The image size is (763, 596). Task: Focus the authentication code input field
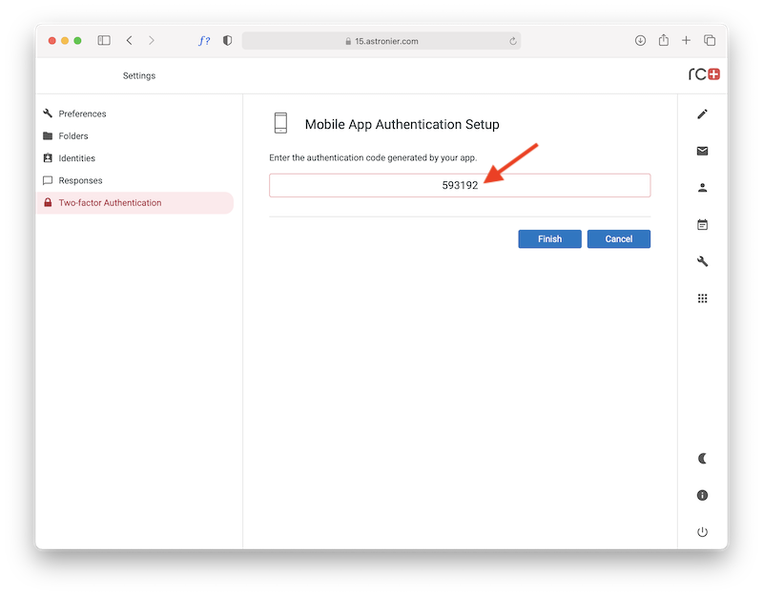point(460,185)
